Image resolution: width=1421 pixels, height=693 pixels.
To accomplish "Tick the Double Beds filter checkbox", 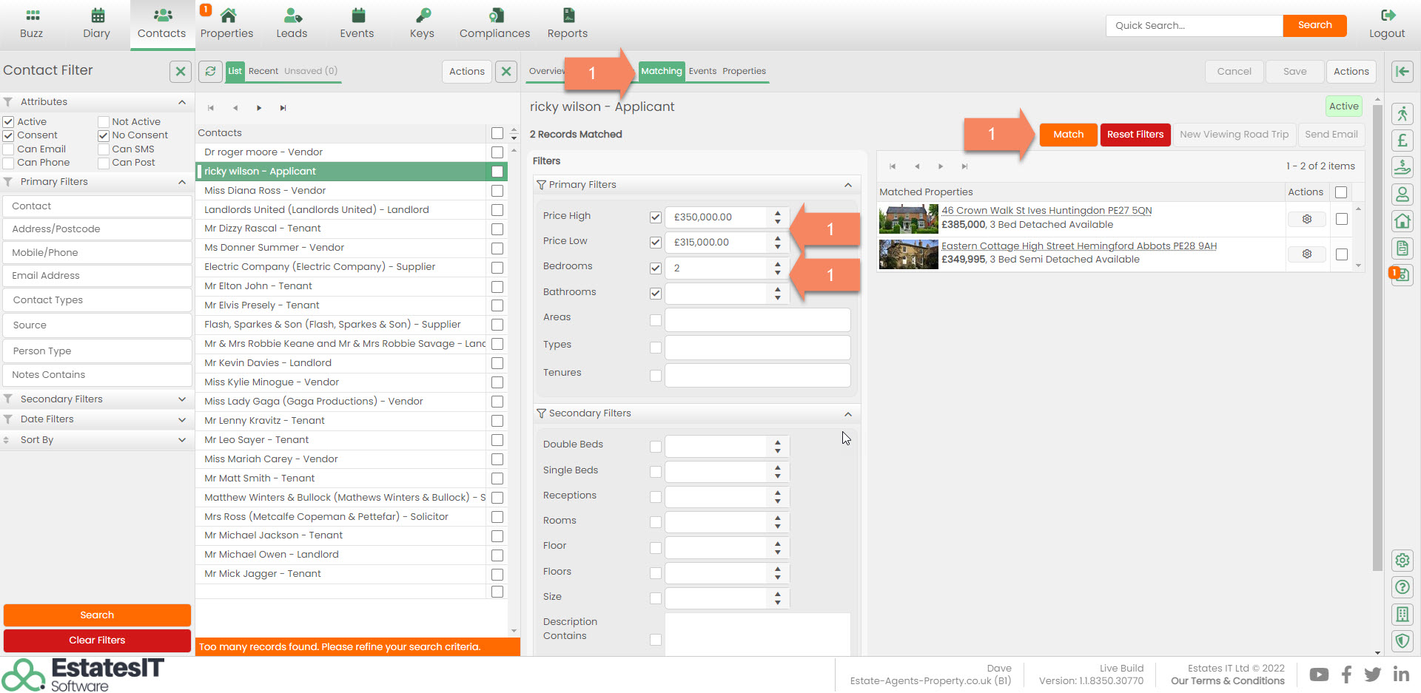I will [655, 447].
